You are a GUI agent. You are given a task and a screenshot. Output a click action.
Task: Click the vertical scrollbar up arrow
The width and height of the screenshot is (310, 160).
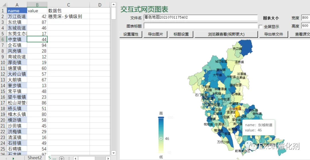113,5
